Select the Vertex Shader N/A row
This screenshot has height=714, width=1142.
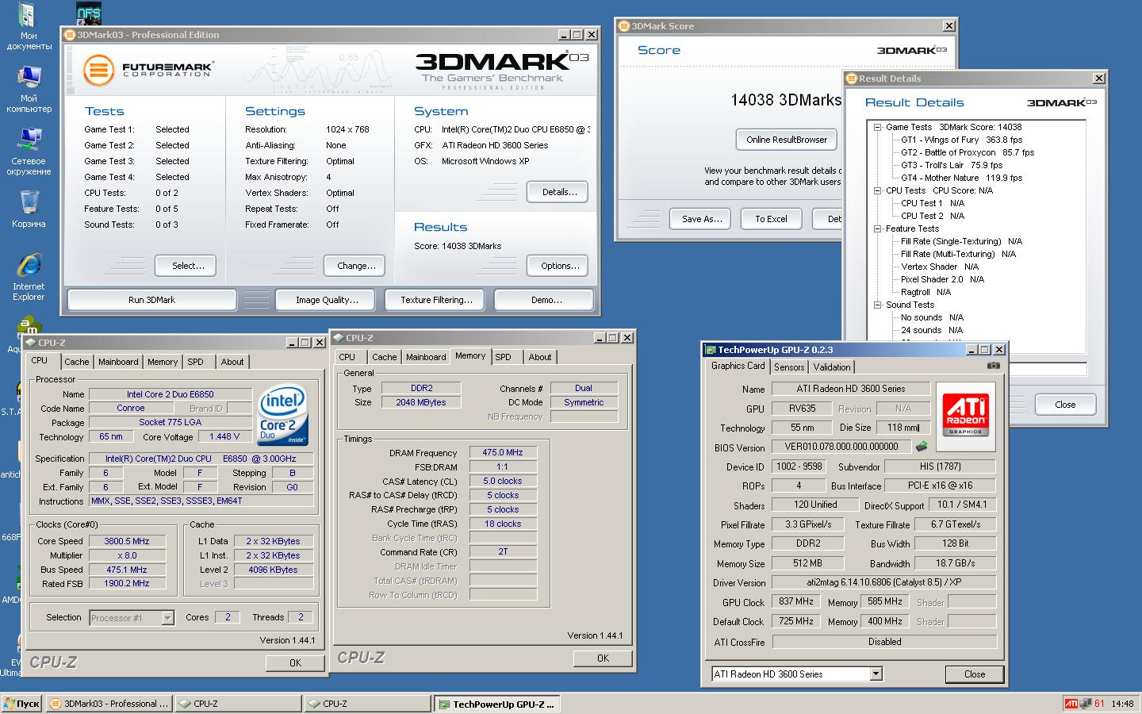(940, 267)
